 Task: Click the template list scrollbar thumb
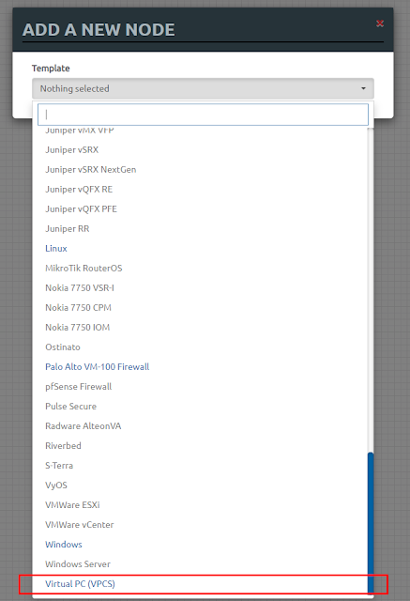[371, 524]
